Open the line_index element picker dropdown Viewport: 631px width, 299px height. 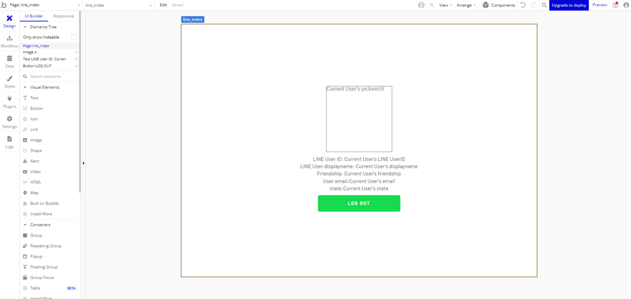click(x=119, y=5)
